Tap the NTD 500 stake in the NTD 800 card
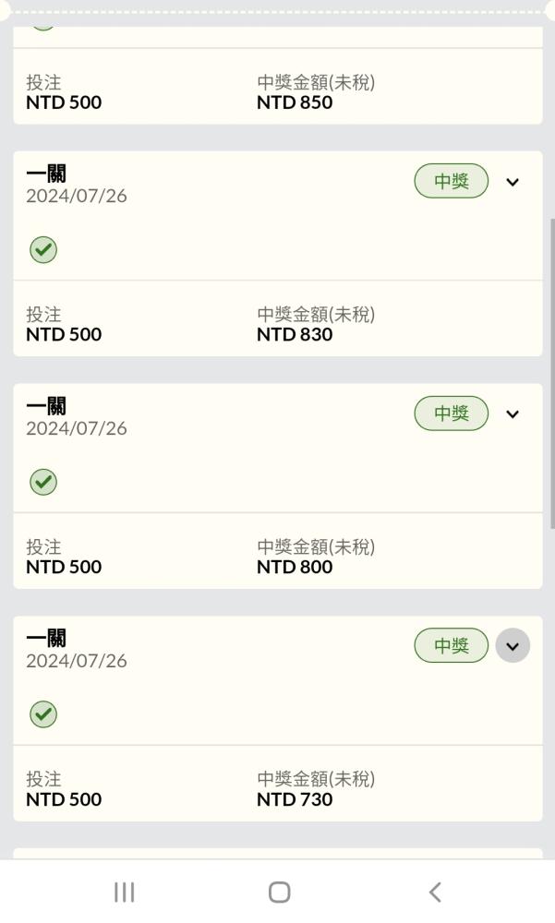The image size is (555, 923). click(x=64, y=568)
